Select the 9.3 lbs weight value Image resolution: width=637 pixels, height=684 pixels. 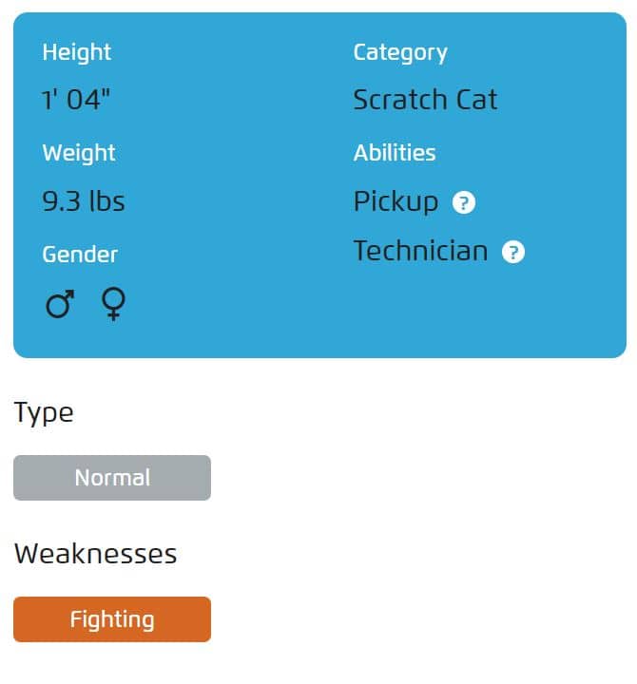[84, 201]
